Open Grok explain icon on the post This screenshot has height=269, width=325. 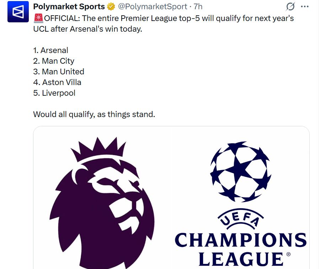tap(291, 6)
